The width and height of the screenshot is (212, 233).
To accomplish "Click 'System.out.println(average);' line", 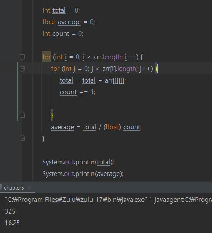I will point(83,174).
